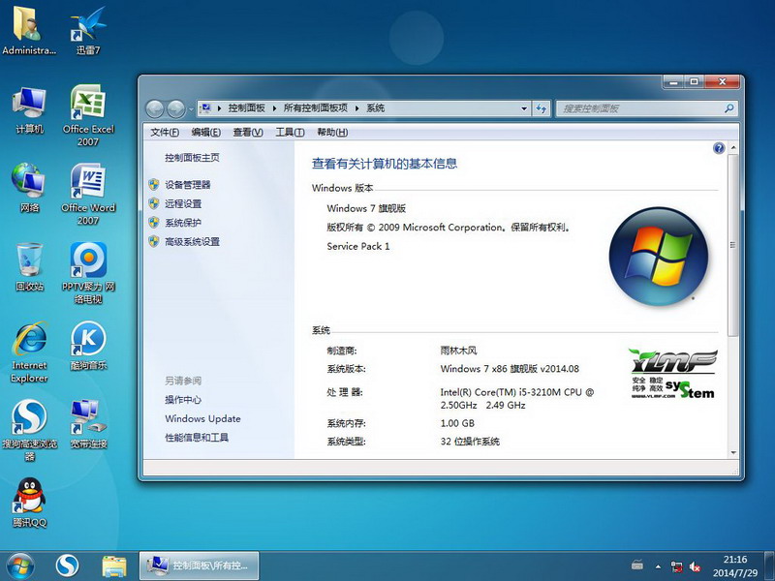Open the 文件(F) menu
Image resolution: width=775 pixels, height=581 pixels.
pos(165,132)
